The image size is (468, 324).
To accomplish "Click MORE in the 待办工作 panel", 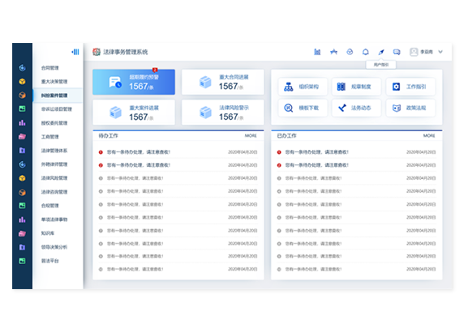I will 251,136.
